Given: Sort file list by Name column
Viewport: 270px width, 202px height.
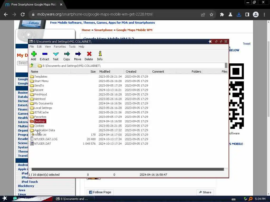Looking at the screenshot, I should [x=50, y=72].
